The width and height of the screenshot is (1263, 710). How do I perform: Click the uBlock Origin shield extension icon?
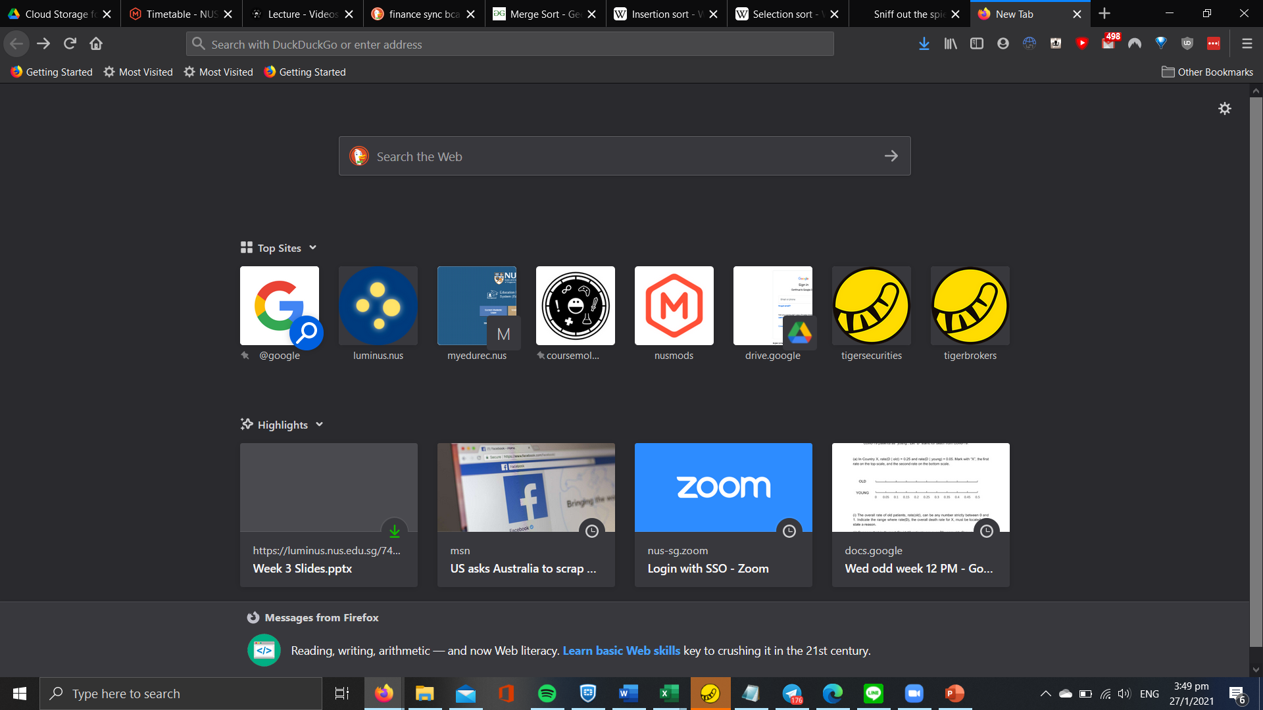[x=1187, y=43]
